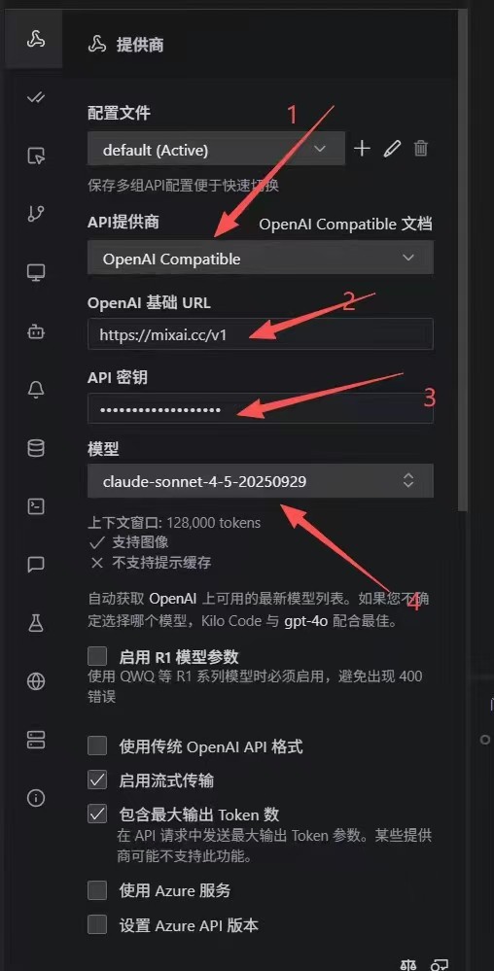Enable the R1 model parameters checkbox

click(97, 656)
